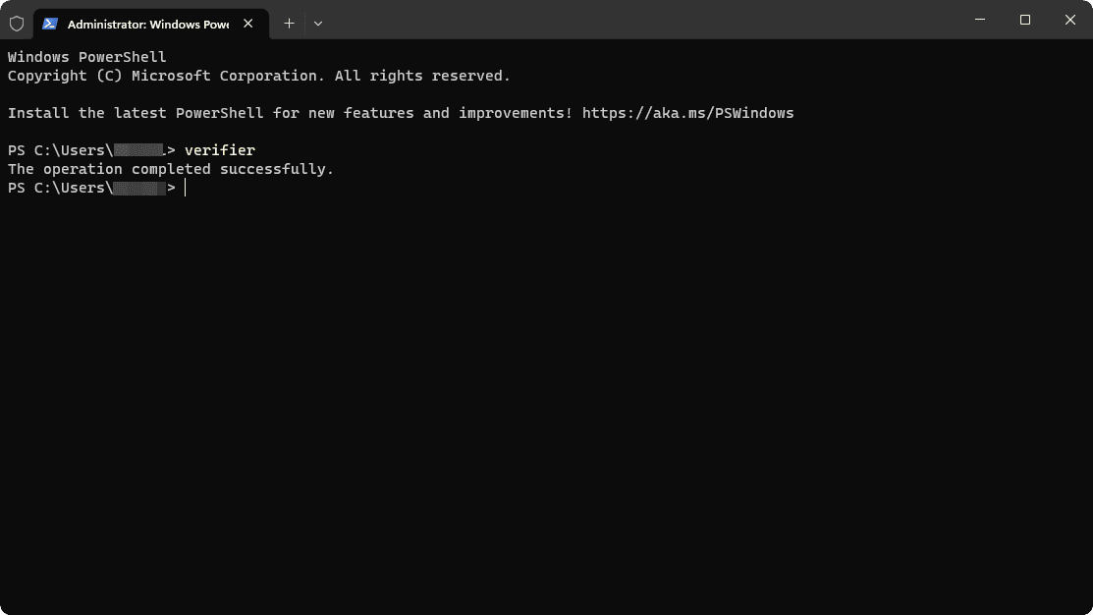Image resolution: width=1093 pixels, height=615 pixels.
Task: Maximize the terminal window
Action: 1024,20
